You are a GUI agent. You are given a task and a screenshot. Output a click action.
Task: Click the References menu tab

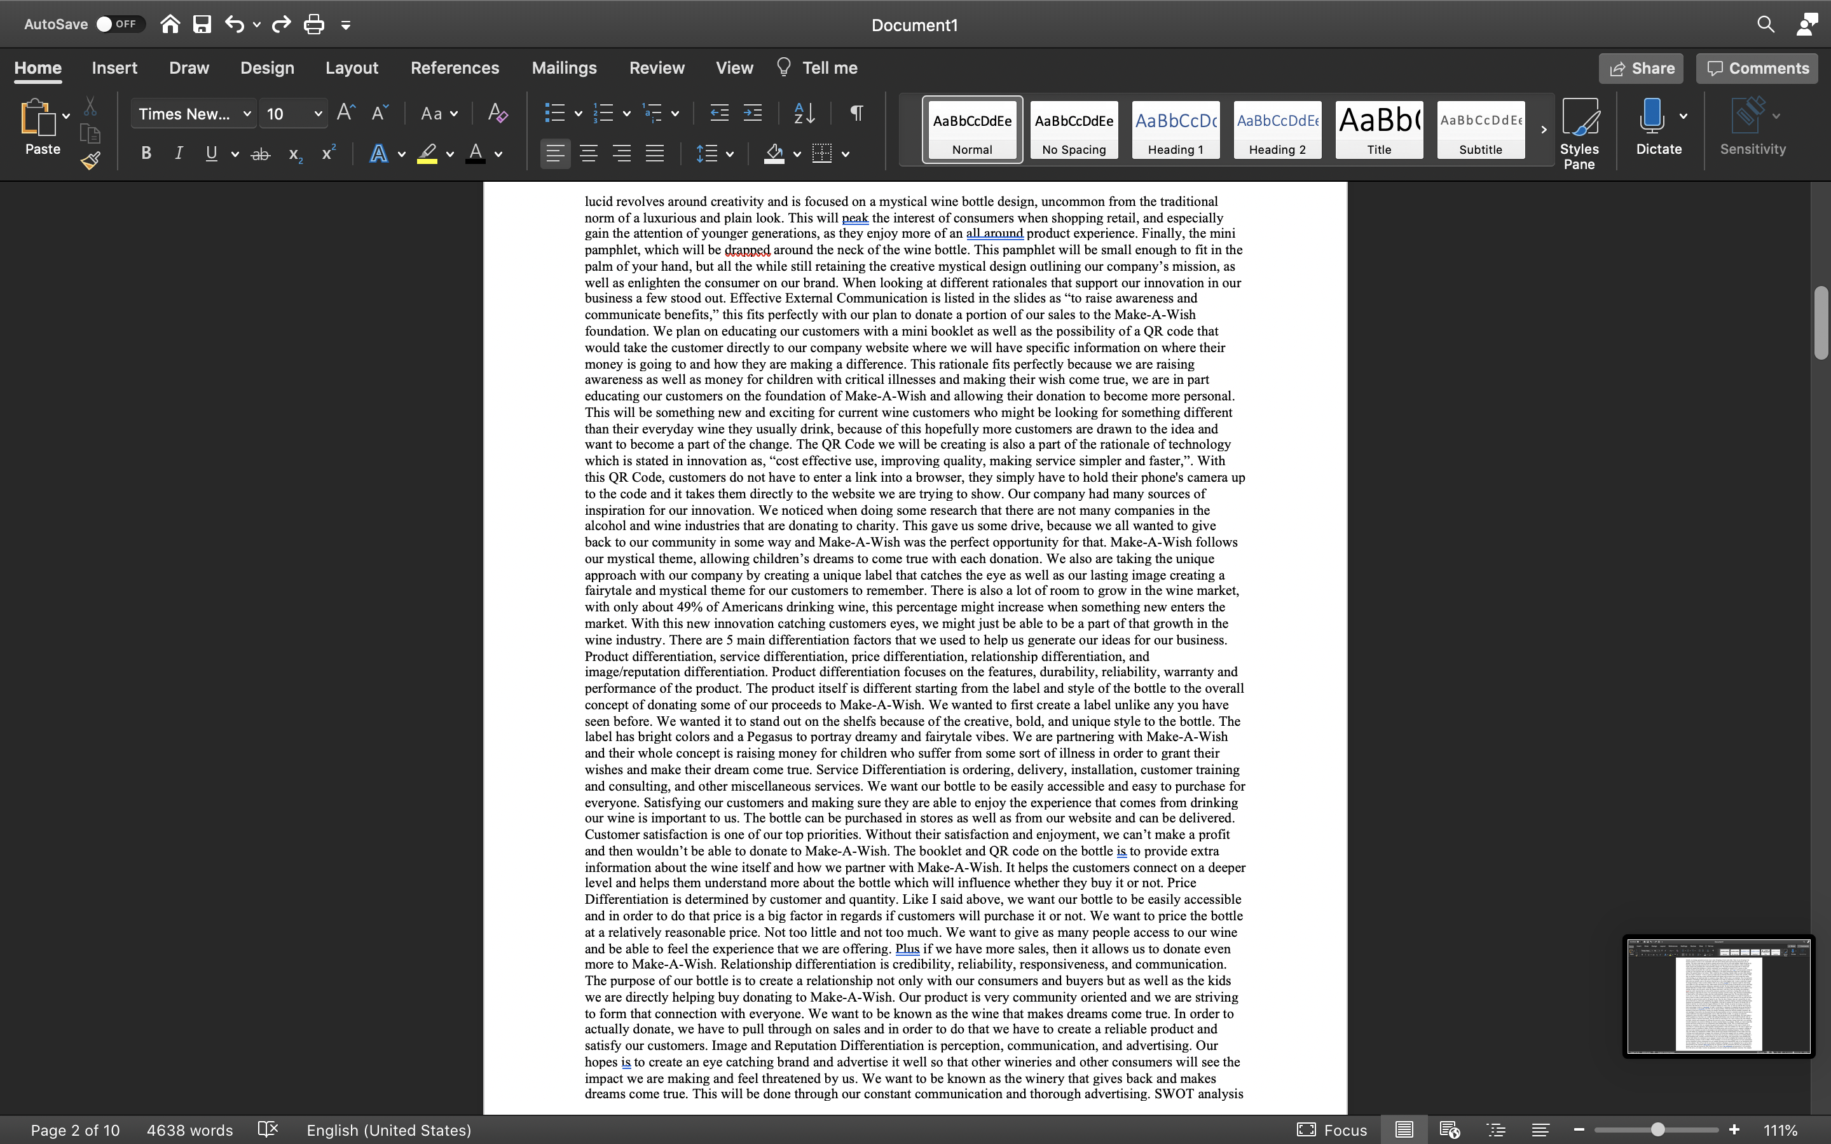click(x=452, y=69)
